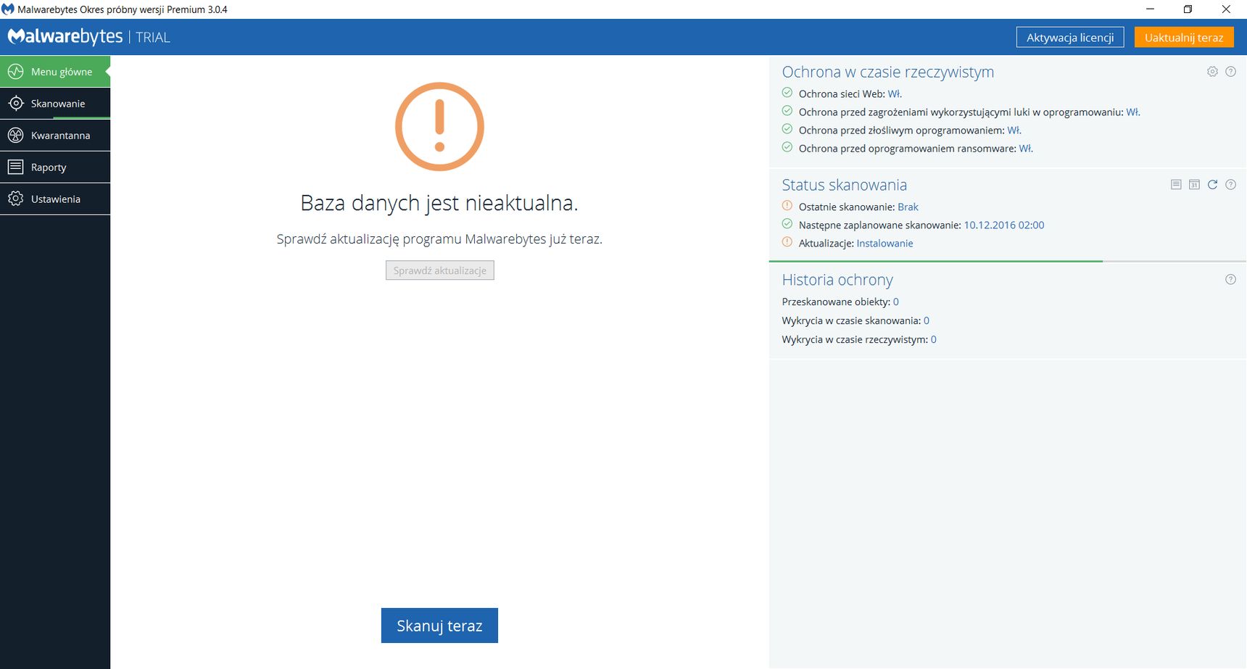Viewport: 1247px width, 669px height.
Task: Click warning icon beside Ostatnie skanowanie
Action: 787,206
